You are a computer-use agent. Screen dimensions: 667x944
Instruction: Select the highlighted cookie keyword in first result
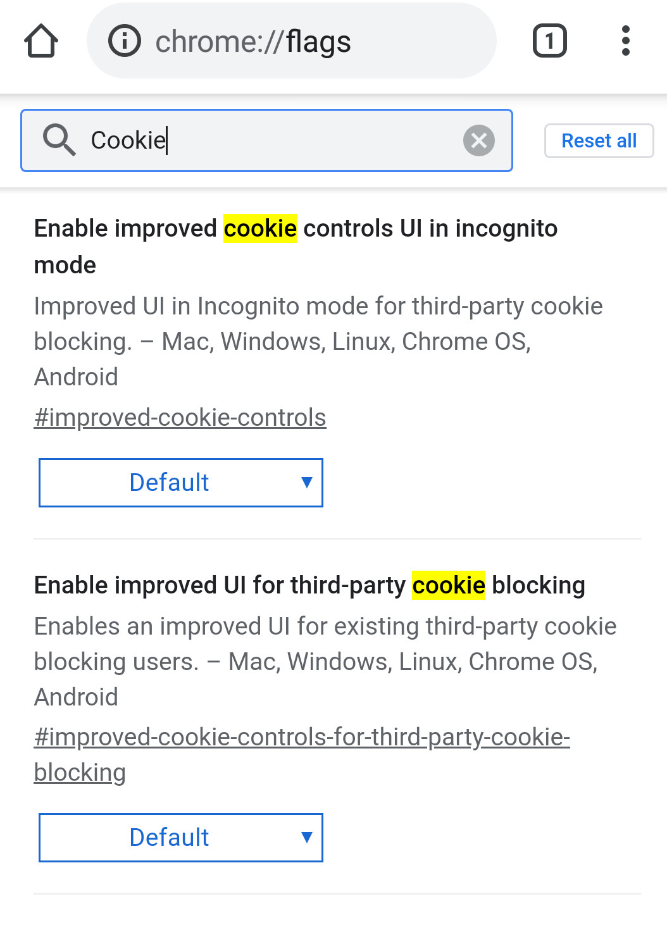(x=260, y=228)
